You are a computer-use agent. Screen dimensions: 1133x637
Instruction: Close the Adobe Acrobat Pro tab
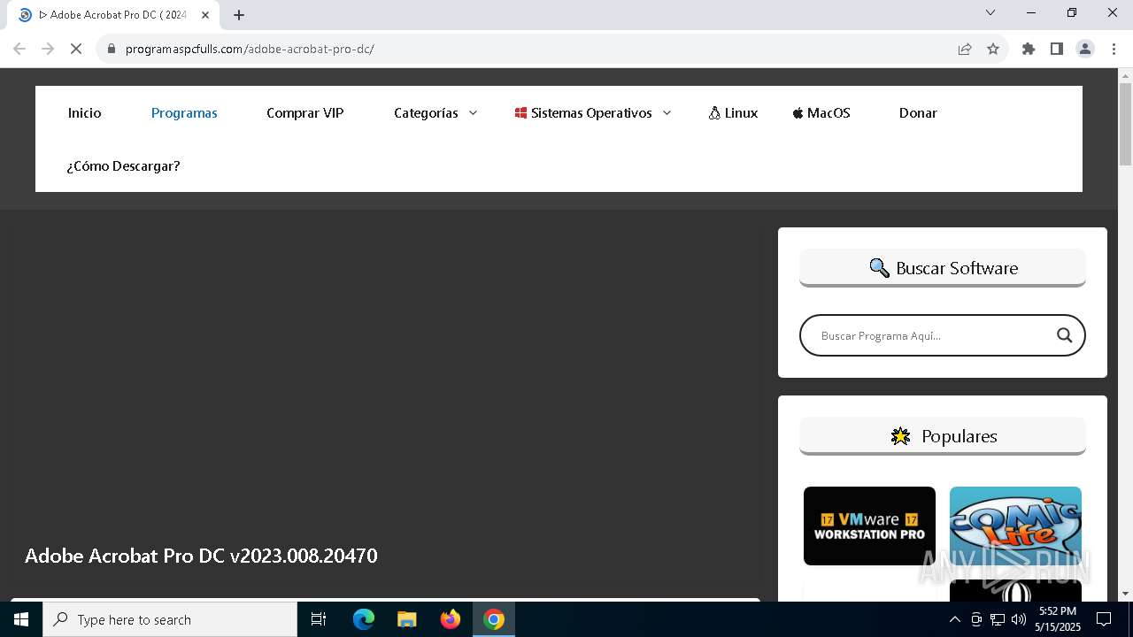pos(204,15)
